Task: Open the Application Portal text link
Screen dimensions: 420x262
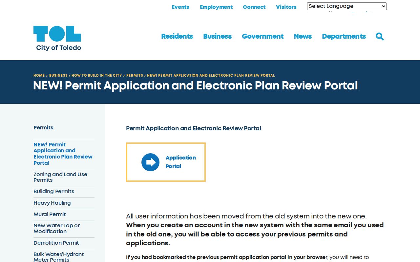Action: (181, 162)
